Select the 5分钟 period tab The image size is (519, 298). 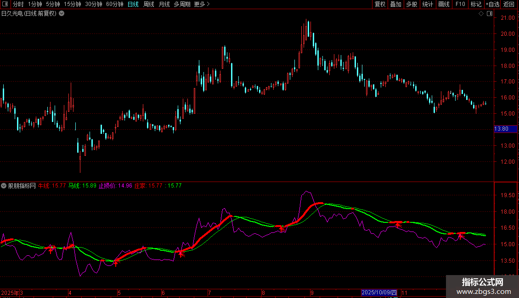coord(53,4)
